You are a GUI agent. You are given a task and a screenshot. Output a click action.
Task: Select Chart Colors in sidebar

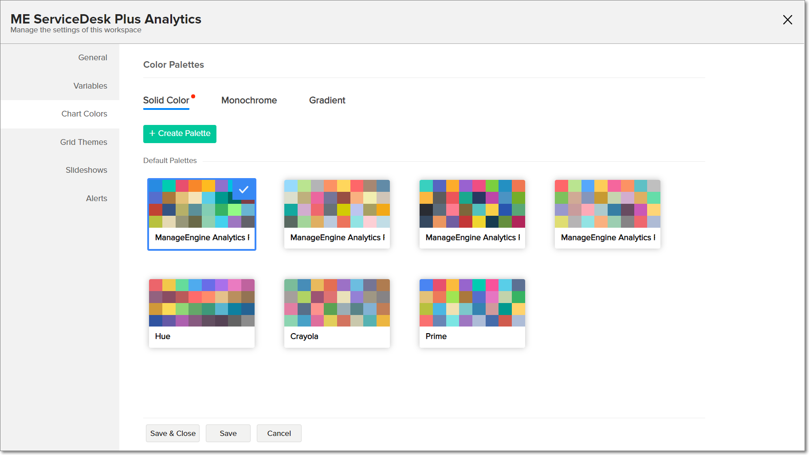coord(84,114)
